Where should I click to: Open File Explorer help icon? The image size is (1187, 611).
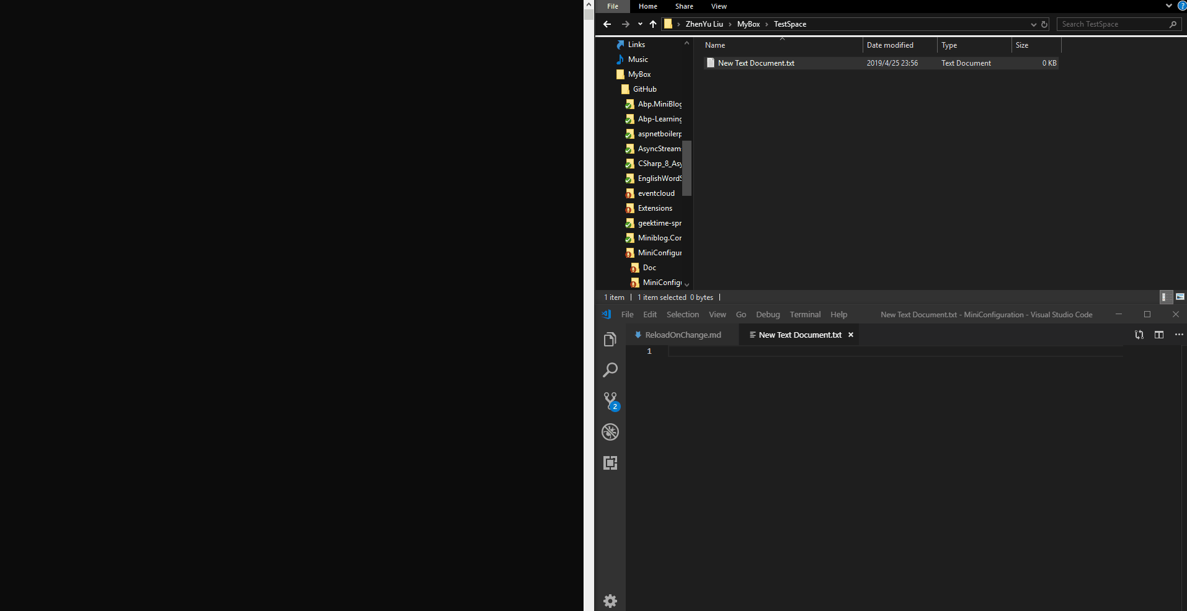click(1182, 6)
